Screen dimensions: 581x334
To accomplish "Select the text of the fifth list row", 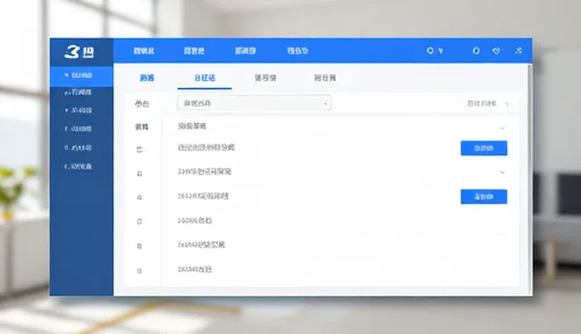I will 194,221.
